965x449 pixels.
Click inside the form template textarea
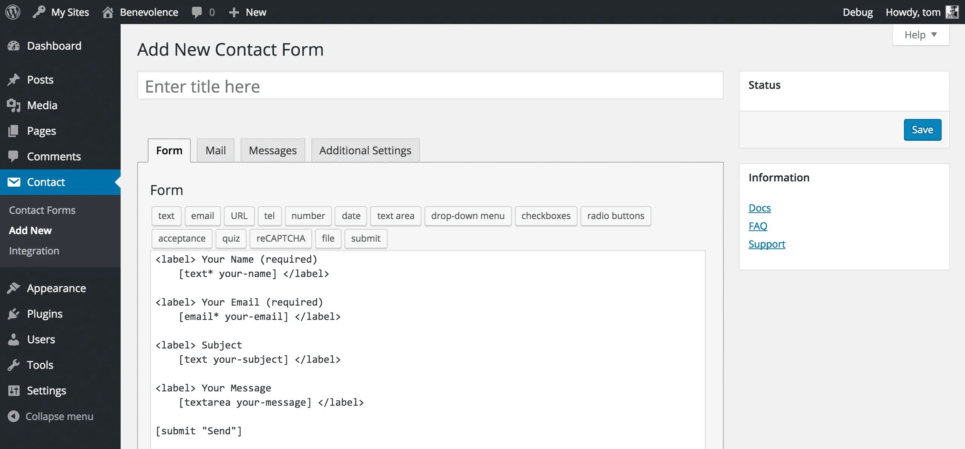428,350
